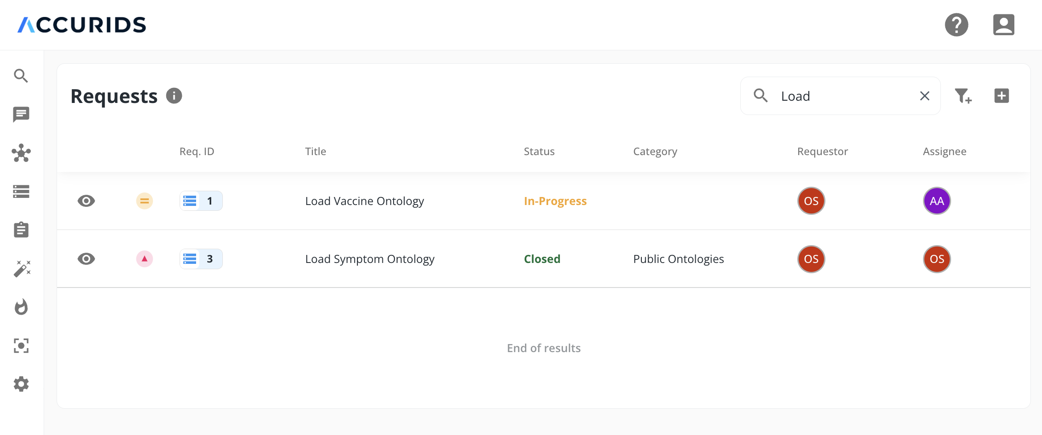Open the Load Symptom Ontology request
The height and width of the screenshot is (435, 1042).
click(369, 259)
